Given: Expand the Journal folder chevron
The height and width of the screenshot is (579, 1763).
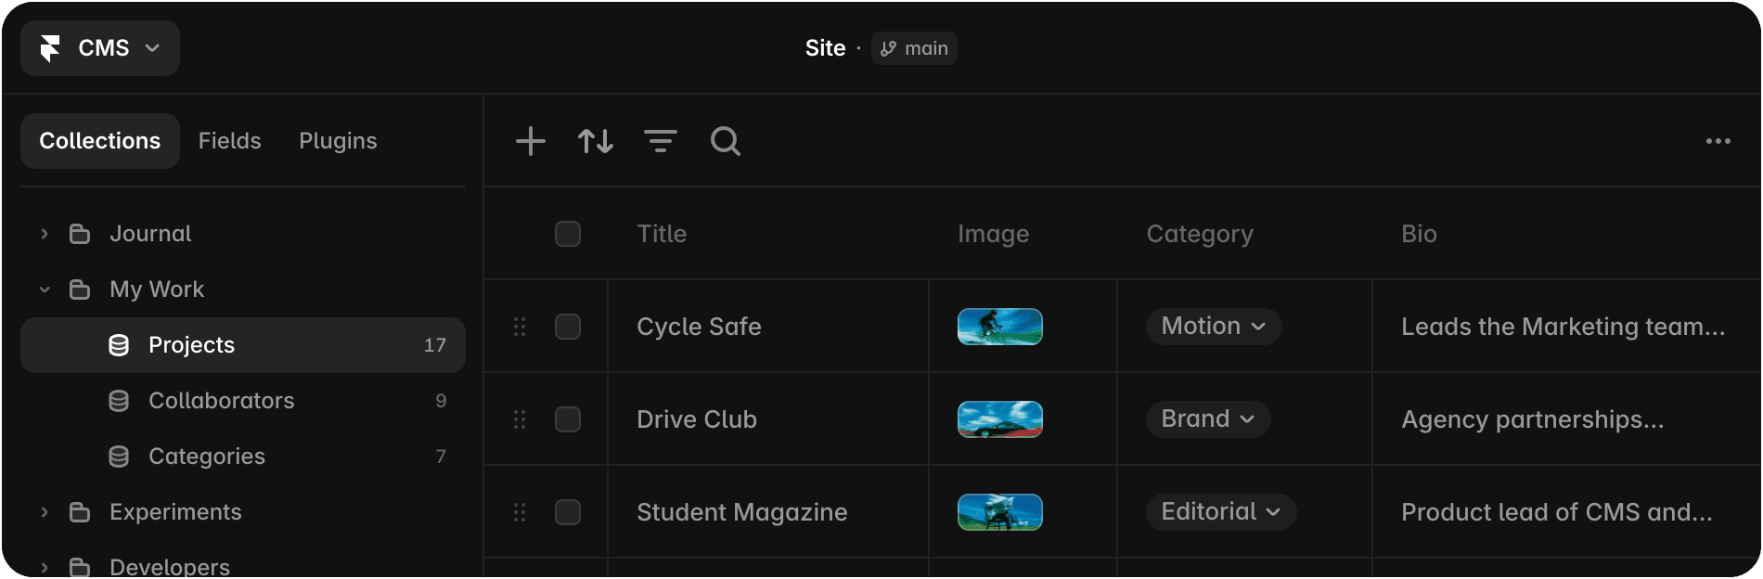Looking at the screenshot, I should pyautogui.click(x=45, y=234).
